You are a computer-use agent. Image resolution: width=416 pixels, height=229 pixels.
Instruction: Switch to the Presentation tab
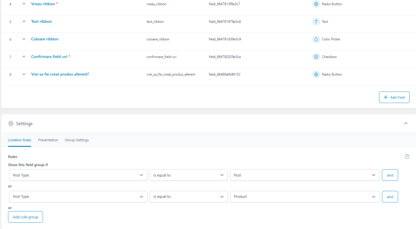[48, 140]
